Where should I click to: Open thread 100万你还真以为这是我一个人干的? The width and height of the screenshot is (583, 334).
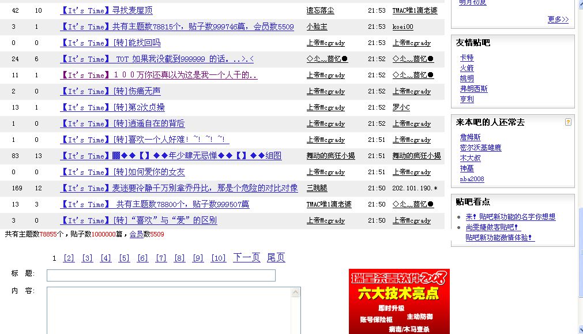159,75
